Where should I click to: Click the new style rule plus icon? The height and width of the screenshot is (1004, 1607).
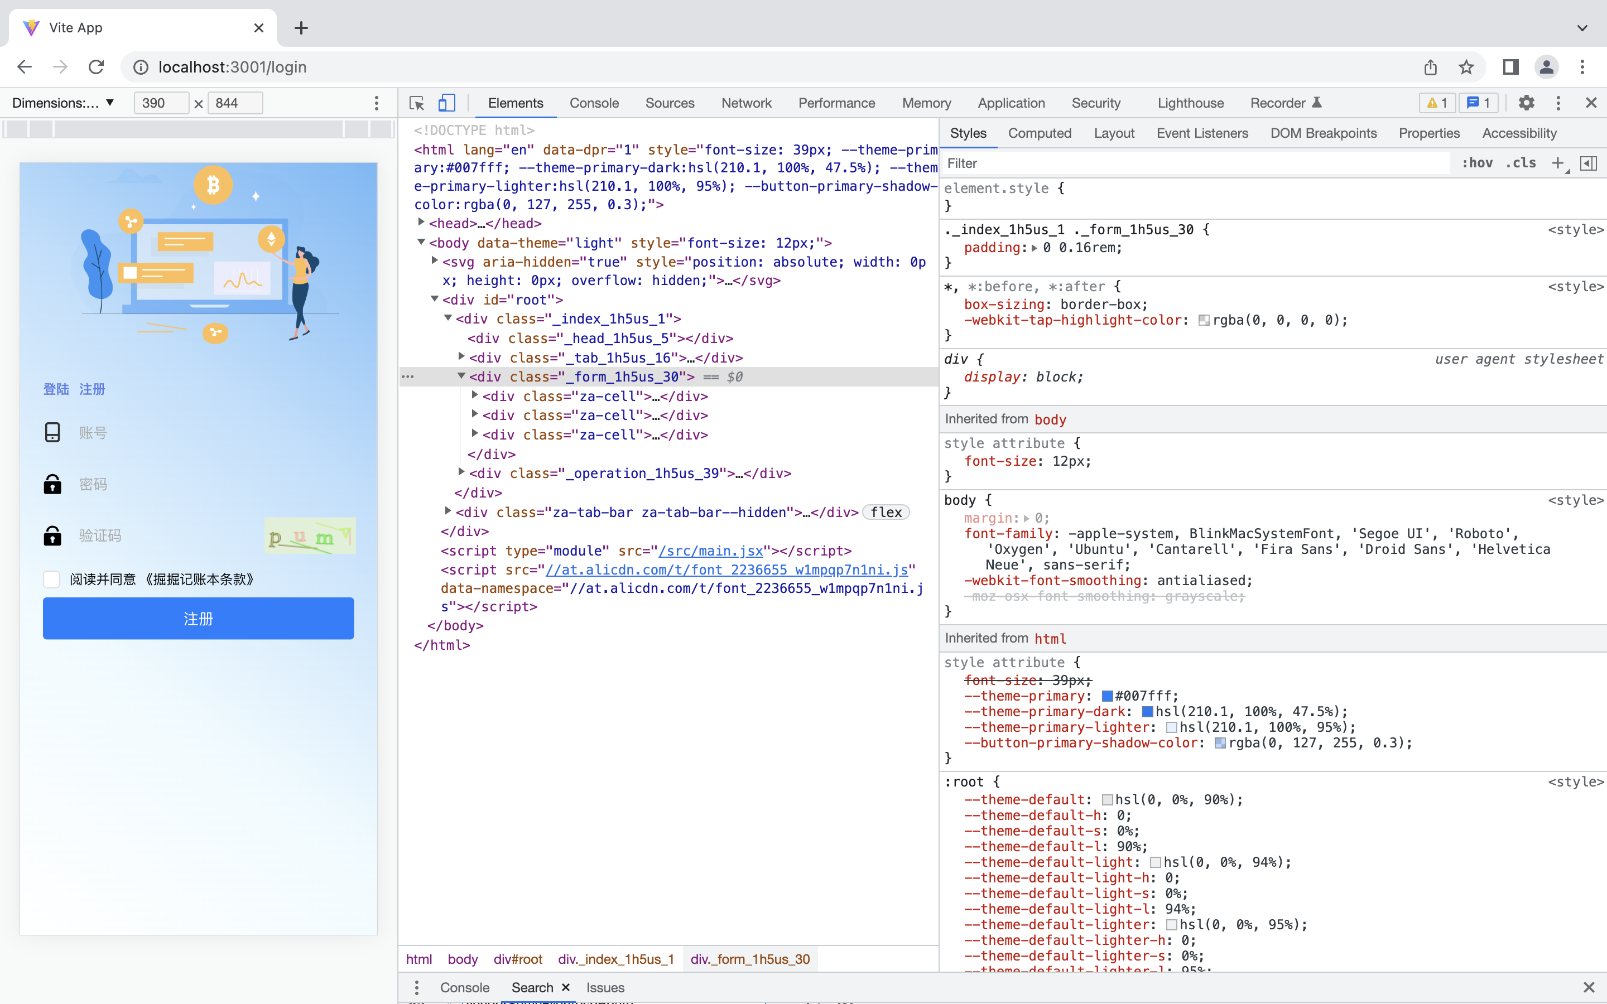point(1558,163)
